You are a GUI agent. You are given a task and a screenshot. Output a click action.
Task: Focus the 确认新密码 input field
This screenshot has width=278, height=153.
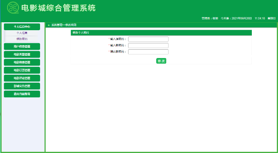pyautogui.click(x=148, y=52)
